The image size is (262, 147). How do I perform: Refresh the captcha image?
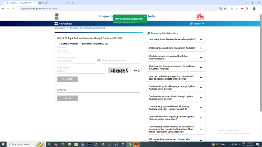tap(139, 71)
